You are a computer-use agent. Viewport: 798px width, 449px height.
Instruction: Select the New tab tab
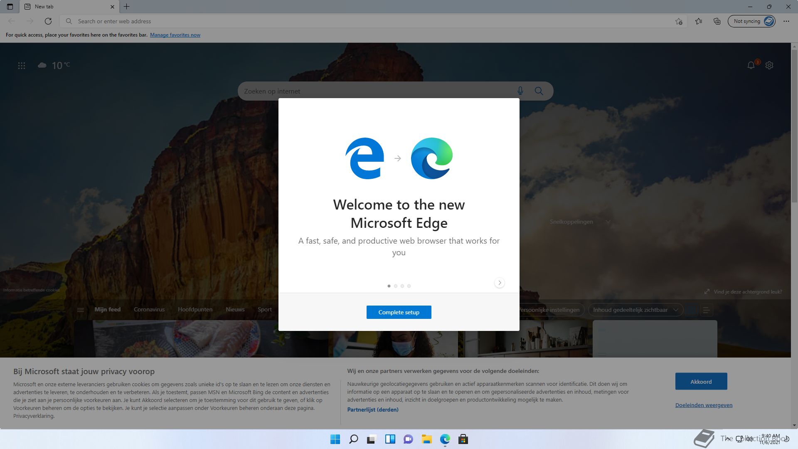click(69, 7)
